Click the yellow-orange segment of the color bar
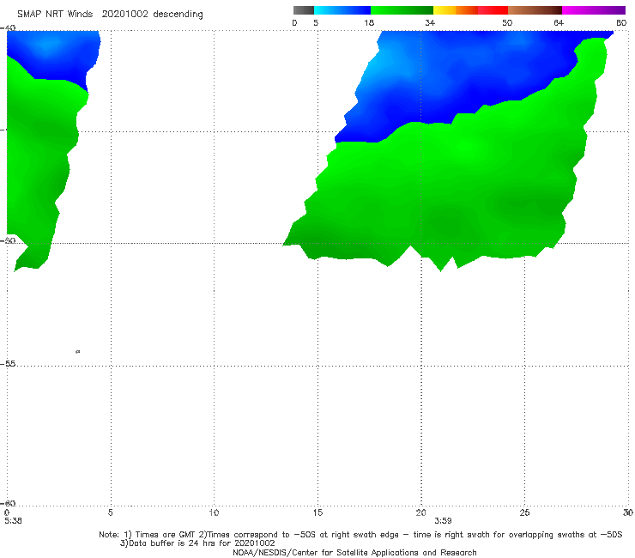Screen dimensions: 635x558 (456, 10)
